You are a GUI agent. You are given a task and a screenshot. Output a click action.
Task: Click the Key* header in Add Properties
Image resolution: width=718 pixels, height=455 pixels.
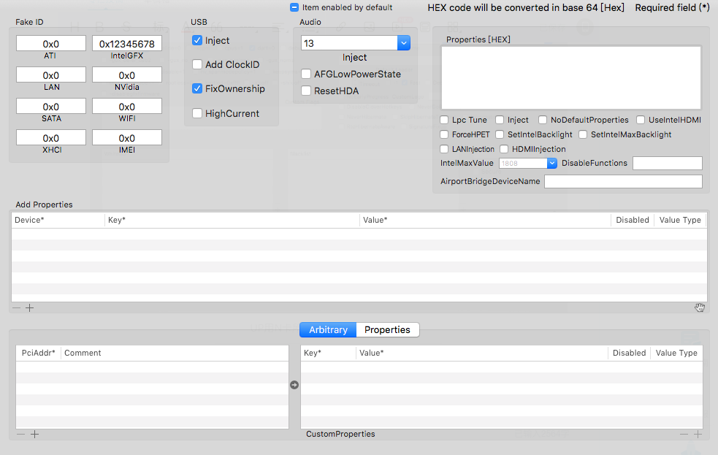(x=232, y=220)
